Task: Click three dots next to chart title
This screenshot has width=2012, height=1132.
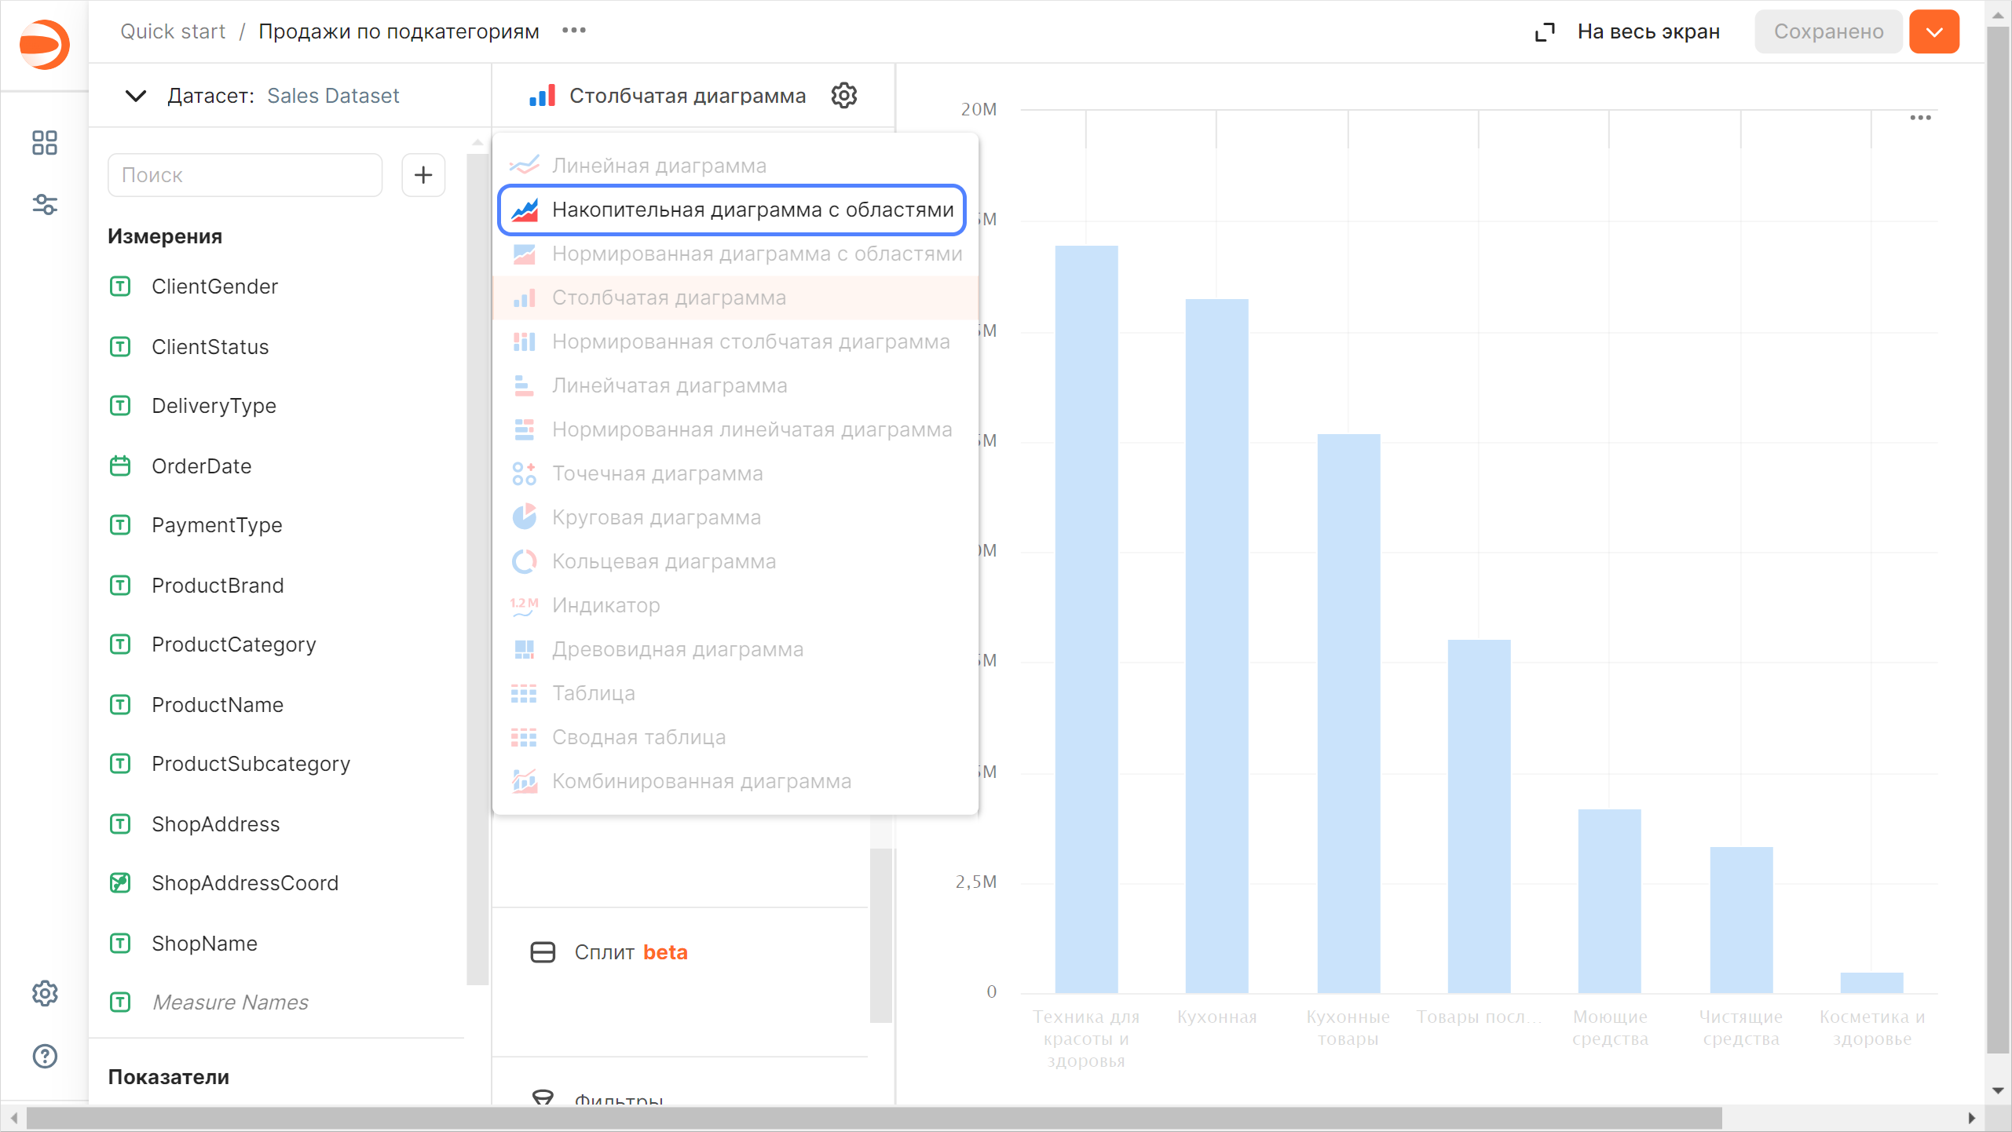Action: pos(574,31)
